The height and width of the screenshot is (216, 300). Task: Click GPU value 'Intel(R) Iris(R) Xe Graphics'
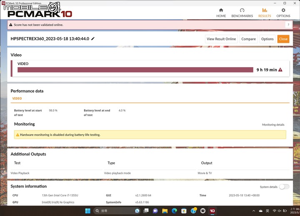[58, 202]
